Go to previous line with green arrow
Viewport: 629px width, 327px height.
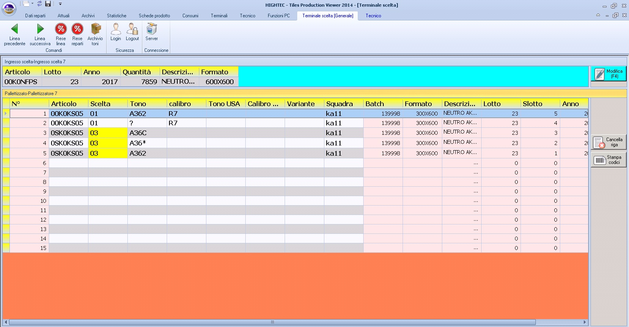[x=15, y=35]
